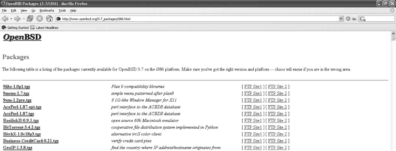Open the Tools menu
Image resolution: width=396 pixels, height=151 pixels.
(x=62, y=10)
